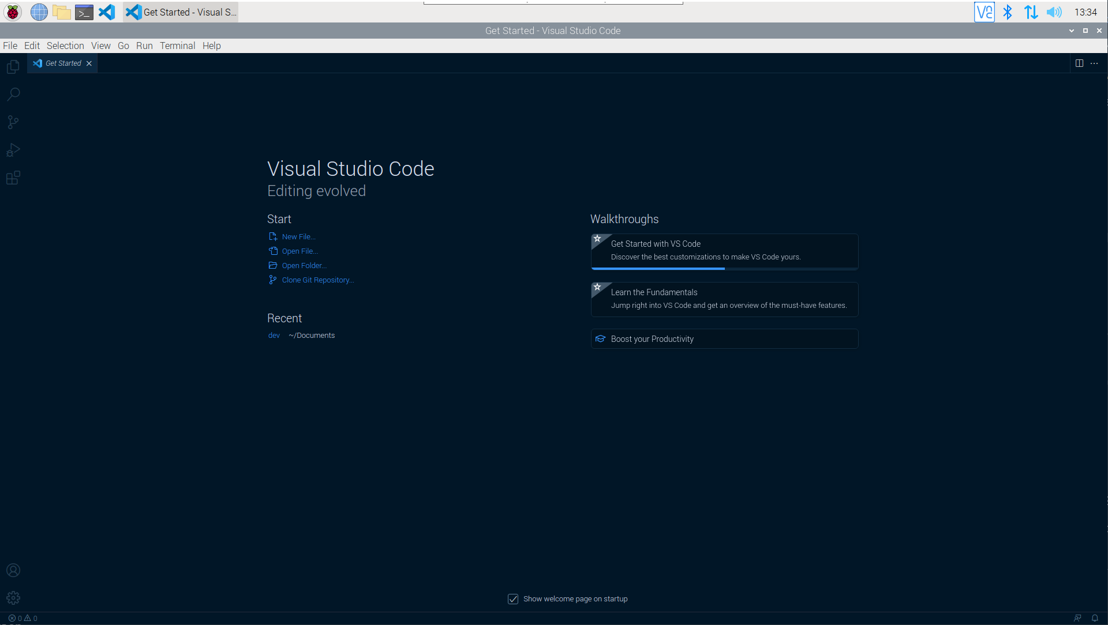Image resolution: width=1108 pixels, height=625 pixels.
Task: Select the Run and Debug icon
Action: (x=13, y=150)
